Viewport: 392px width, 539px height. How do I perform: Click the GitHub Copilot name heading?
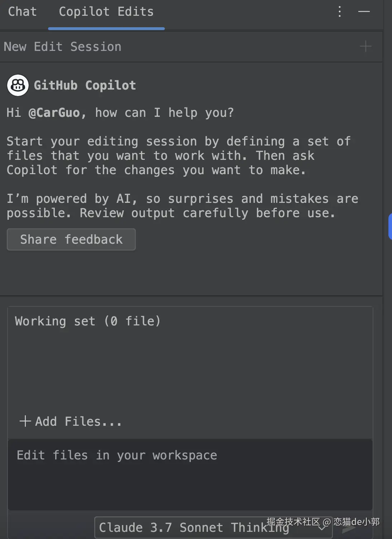coord(85,86)
